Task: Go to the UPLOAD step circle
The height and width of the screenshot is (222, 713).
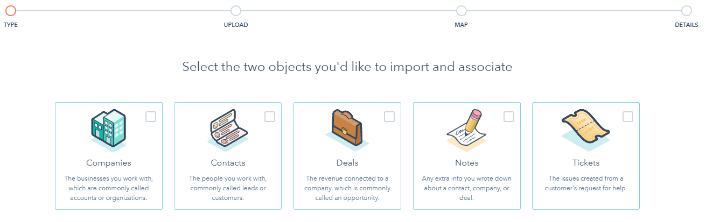Action: click(236, 10)
